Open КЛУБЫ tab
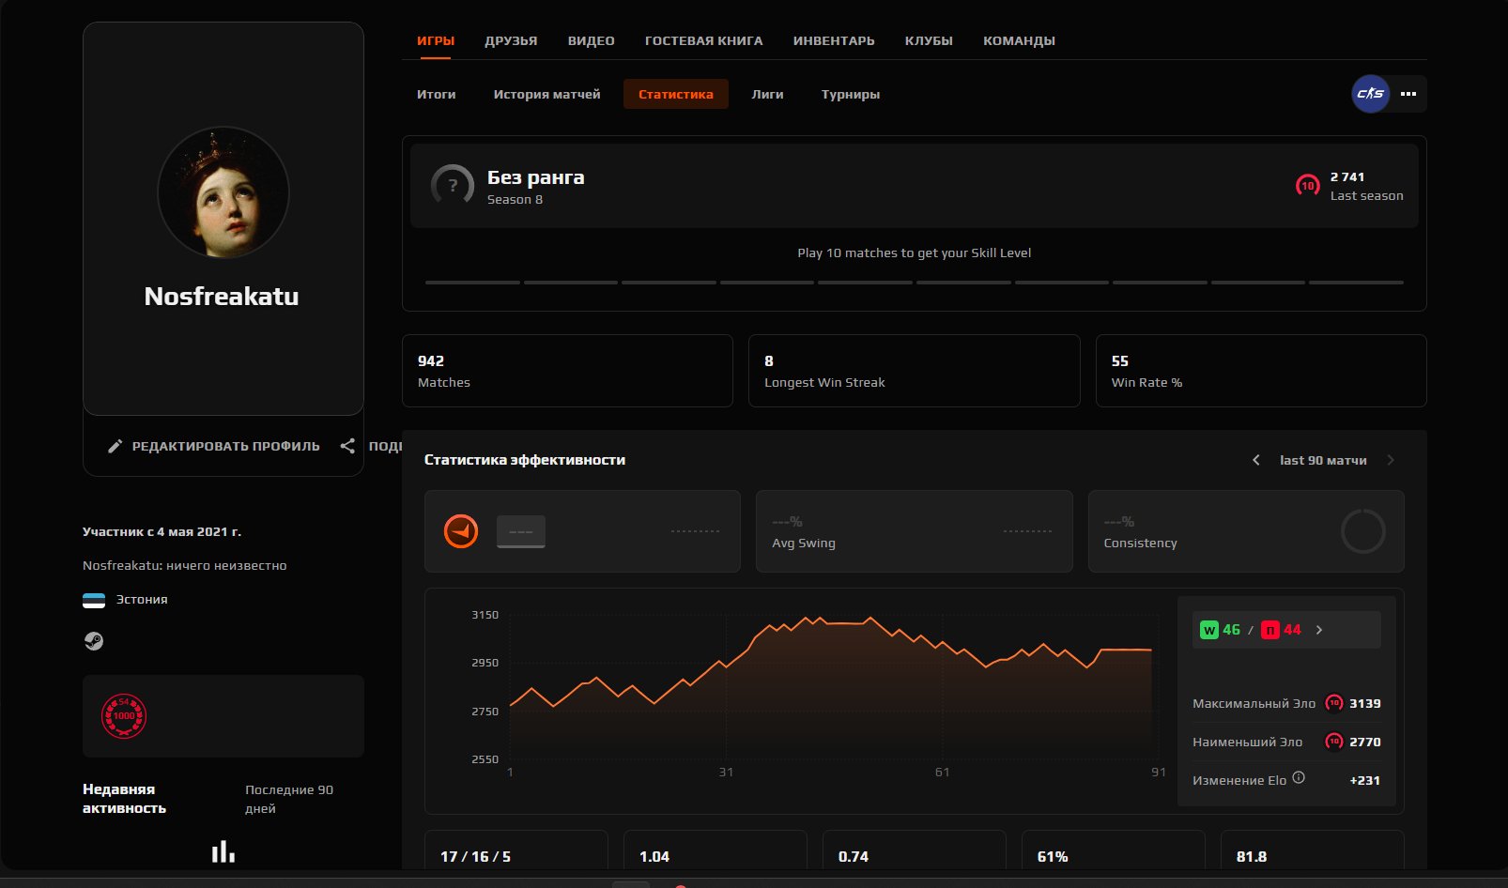The image size is (1508, 888). (929, 41)
